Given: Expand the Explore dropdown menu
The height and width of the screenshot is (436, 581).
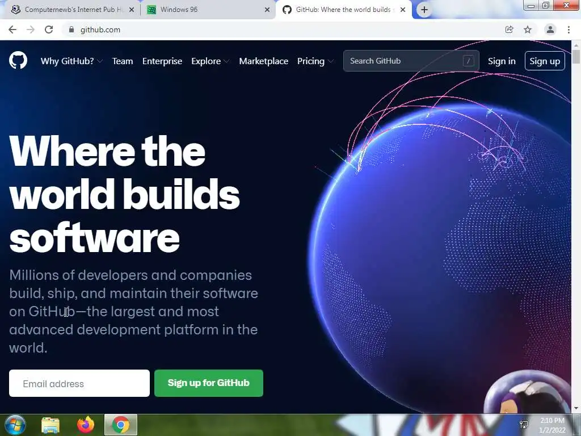Looking at the screenshot, I should [210, 61].
